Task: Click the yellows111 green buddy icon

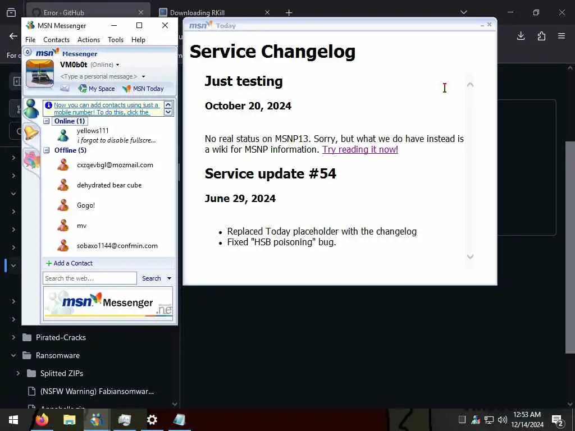Action: click(63, 135)
